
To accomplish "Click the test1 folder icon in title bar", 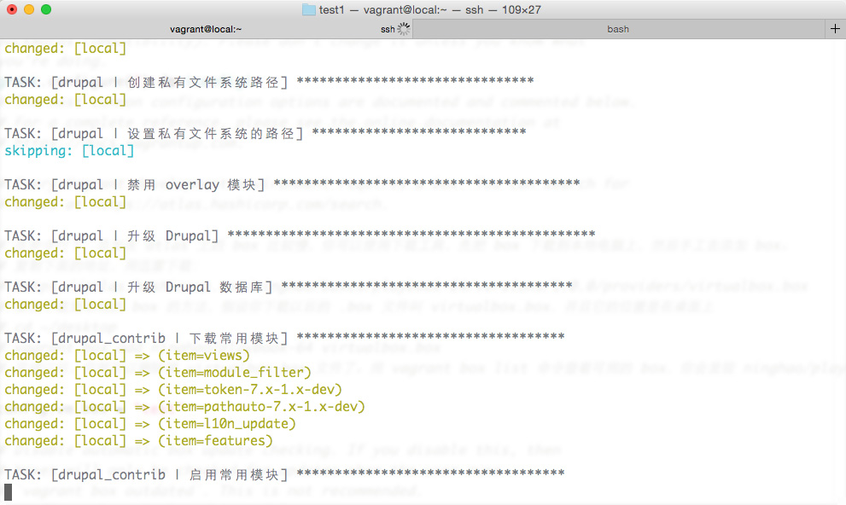I will click(309, 9).
